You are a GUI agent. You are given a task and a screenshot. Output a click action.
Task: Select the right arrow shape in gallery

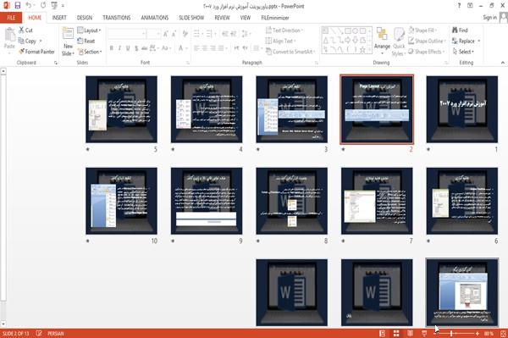(348, 41)
